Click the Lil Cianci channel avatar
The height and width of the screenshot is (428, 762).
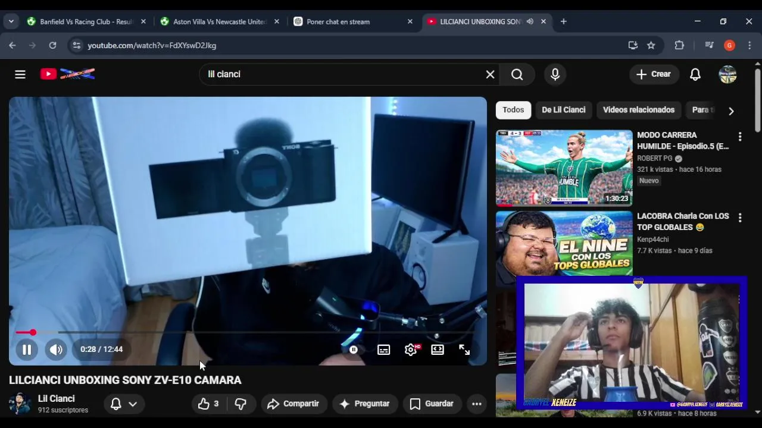[x=20, y=404]
